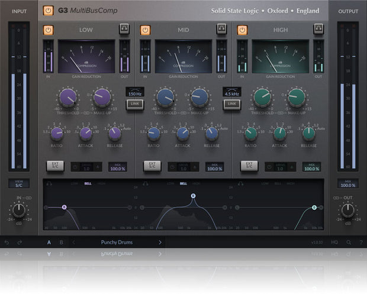Click the MID band Attack knob
367x294 pixels.
[x=183, y=134]
